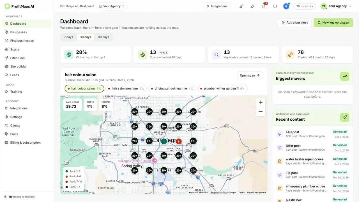Select the plumber winter garden fl chip
The width and height of the screenshot is (359, 202).
tap(222, 89)
